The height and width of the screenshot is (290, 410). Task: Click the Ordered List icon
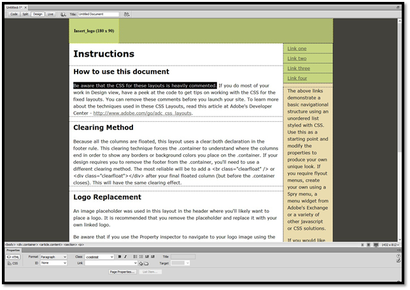(x=141, y=257)
